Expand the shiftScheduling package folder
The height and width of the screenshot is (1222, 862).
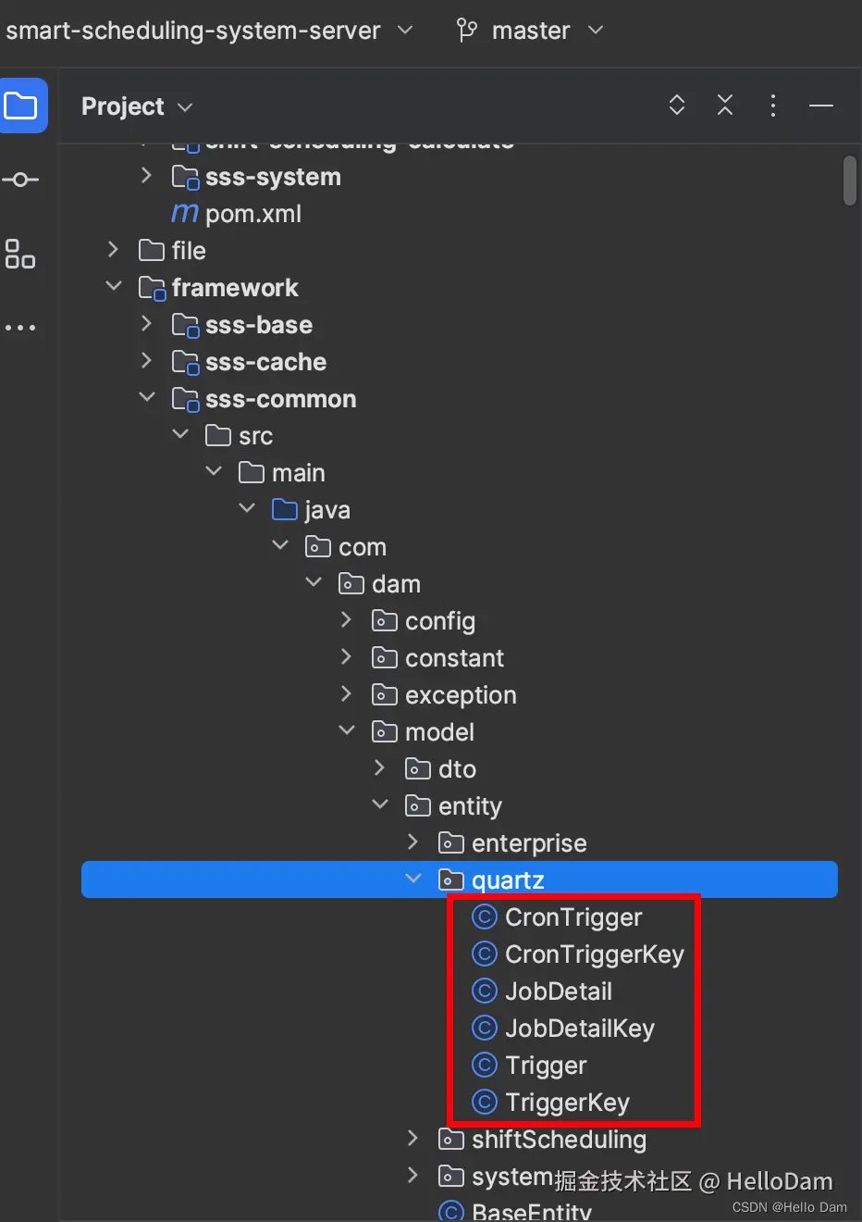click(413, 1138)
